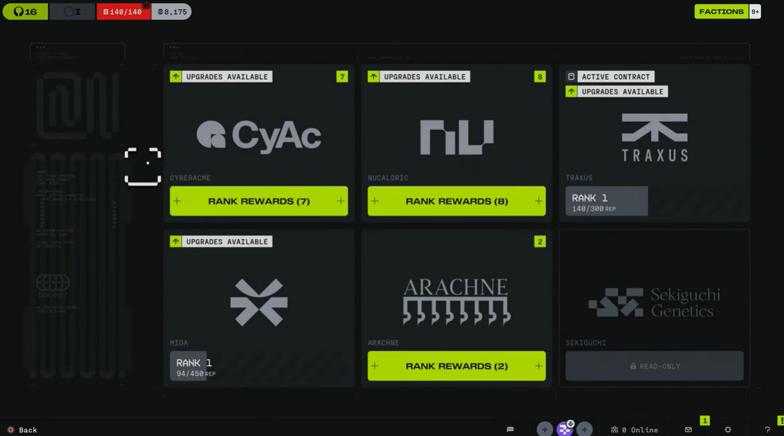Image resolution: width=784 pixels, height=436 pixels.
Task: Select the NuCaloric faction logo
Action: click(457, 136)
